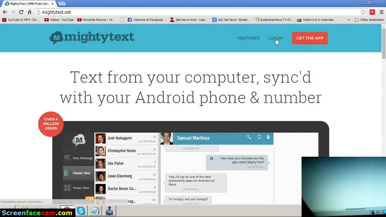Click the refresh icon in conversation header

coord(259,137)
